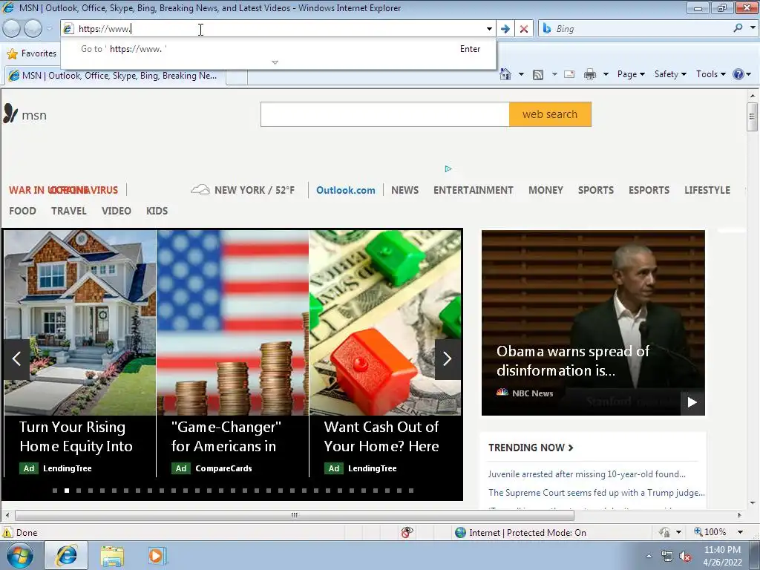Go to MONEY section
This screenshot has width=760, height=570.
click(x=546, y=190)
